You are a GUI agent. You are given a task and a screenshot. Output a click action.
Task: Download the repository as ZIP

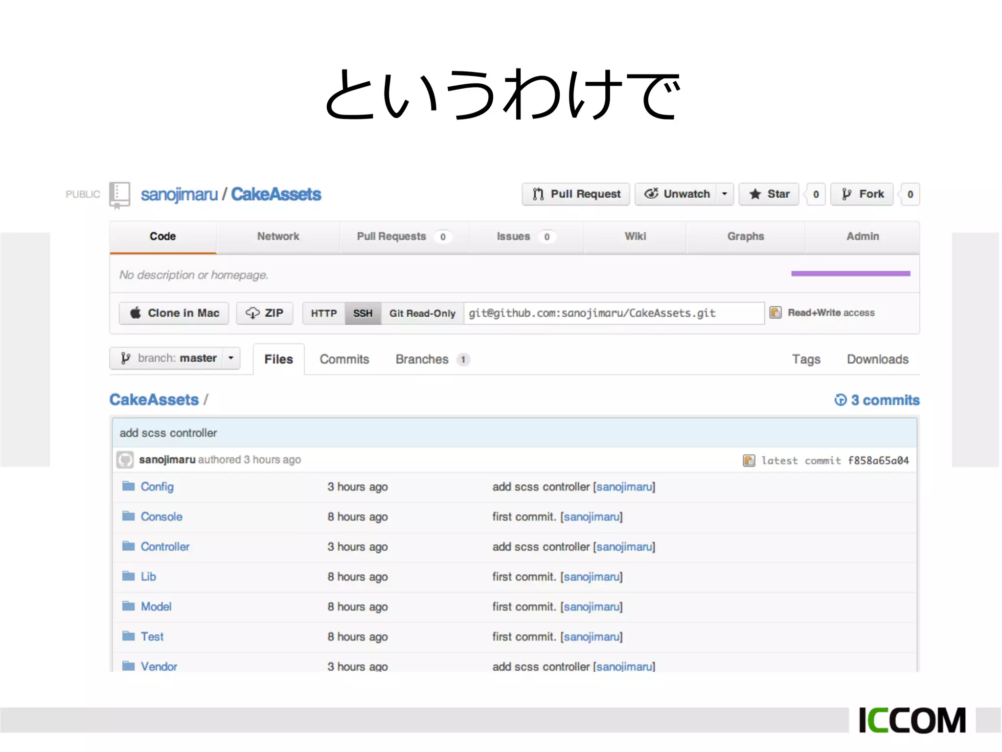(265, 313)
